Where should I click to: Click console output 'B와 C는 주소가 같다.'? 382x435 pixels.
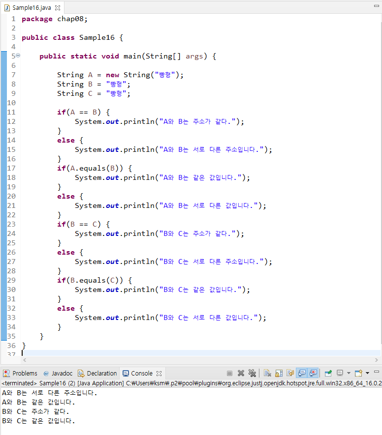(35, 411)
